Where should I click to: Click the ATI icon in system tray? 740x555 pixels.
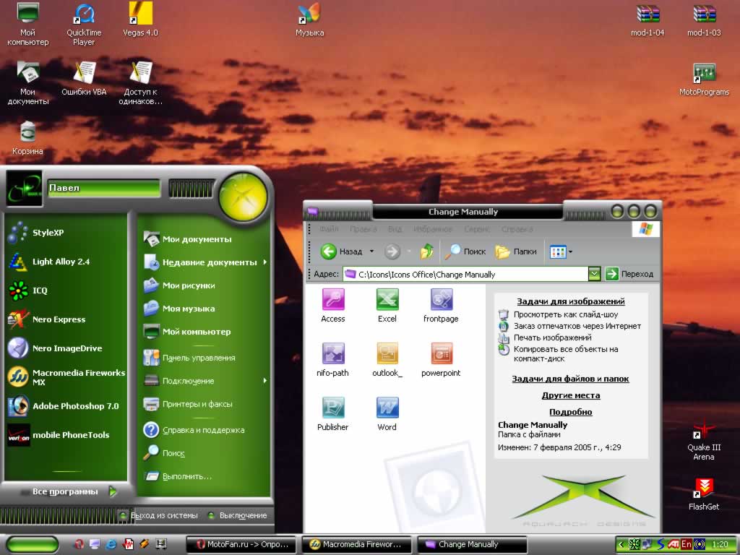(673, 544)
